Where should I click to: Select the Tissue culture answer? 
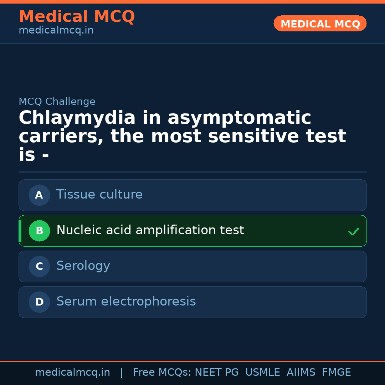(x=99, y=195)
